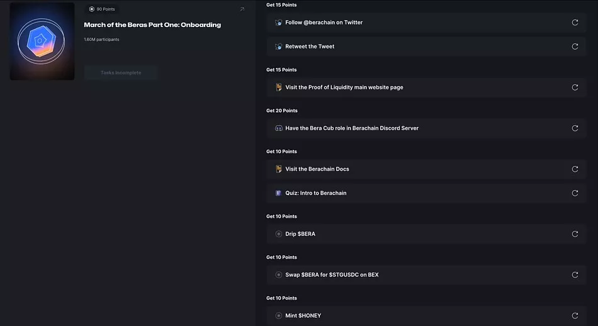Refresh the Proof of Liquidity visit task
Screen dimensions: 598x326
coord(575,87)
